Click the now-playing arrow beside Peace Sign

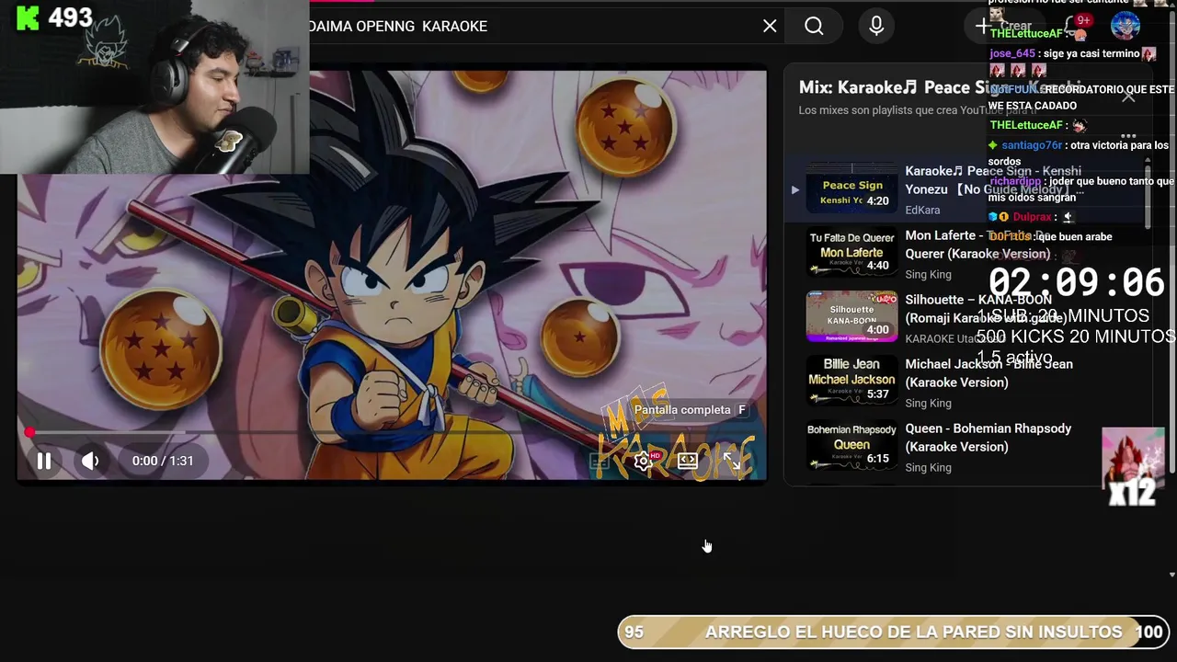794,189
